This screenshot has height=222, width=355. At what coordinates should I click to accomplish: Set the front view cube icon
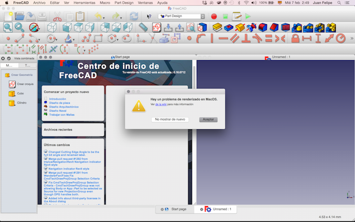(67, 28)
